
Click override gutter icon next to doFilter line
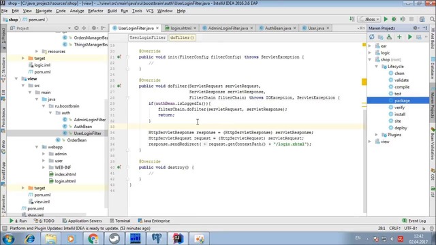[119, 86]
